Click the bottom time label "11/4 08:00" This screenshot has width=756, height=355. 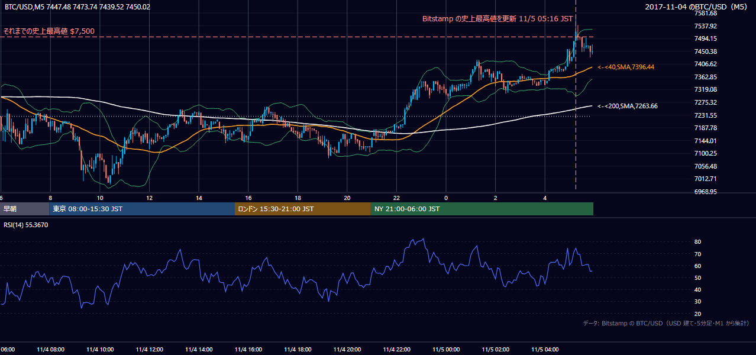coord(52,349)
